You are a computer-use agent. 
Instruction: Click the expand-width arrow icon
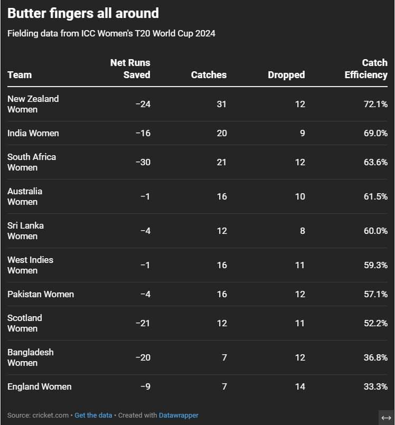386,417
